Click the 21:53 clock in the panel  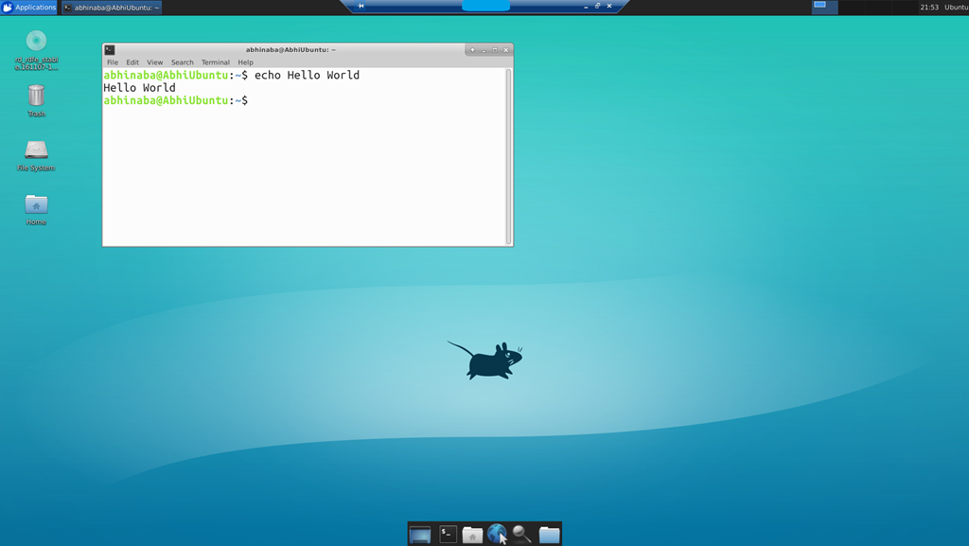click(x=929, y=8)
